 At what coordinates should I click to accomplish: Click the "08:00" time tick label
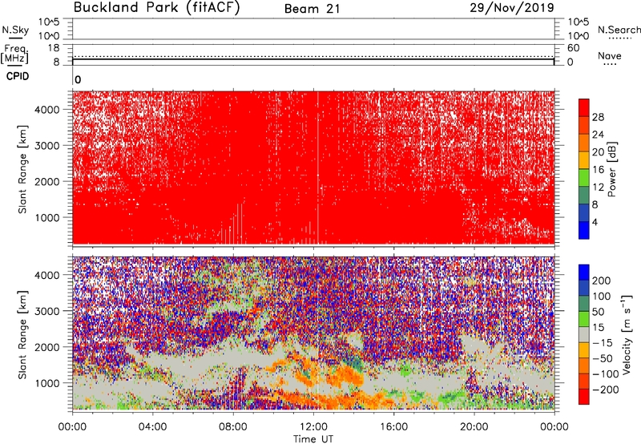233,427
